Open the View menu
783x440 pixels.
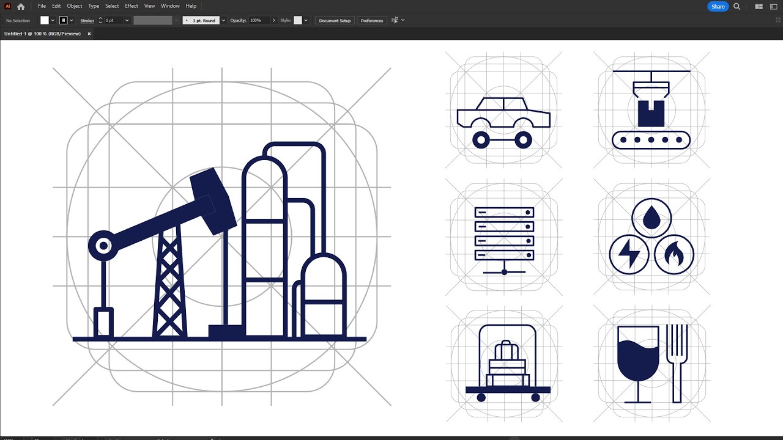[149, 6]
